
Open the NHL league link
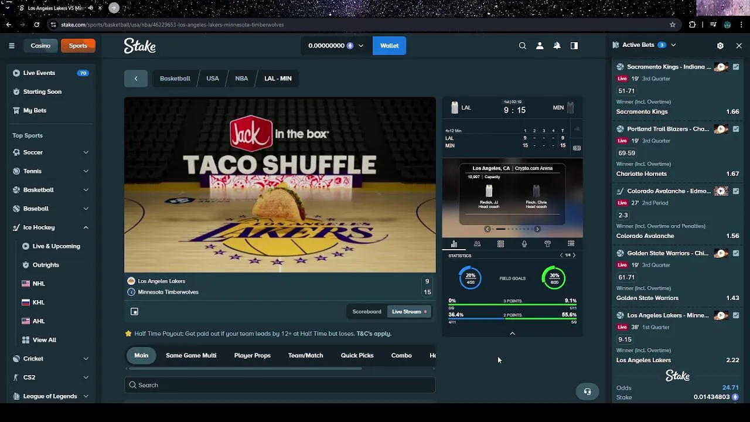pyautogui.click(x=39, y=284)
